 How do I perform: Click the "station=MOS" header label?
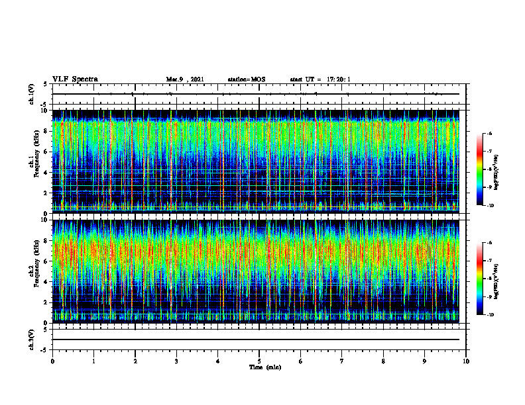pos(247,79)
